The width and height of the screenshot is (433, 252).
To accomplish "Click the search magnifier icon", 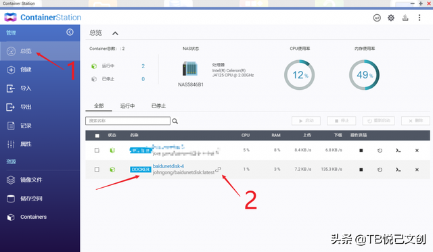I will pyautogui.click(x=175, y=121).
